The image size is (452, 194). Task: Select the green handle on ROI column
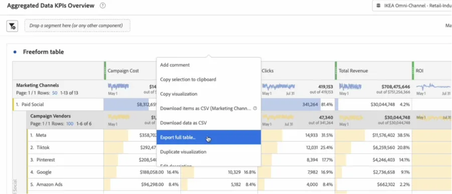click(413, 71)
